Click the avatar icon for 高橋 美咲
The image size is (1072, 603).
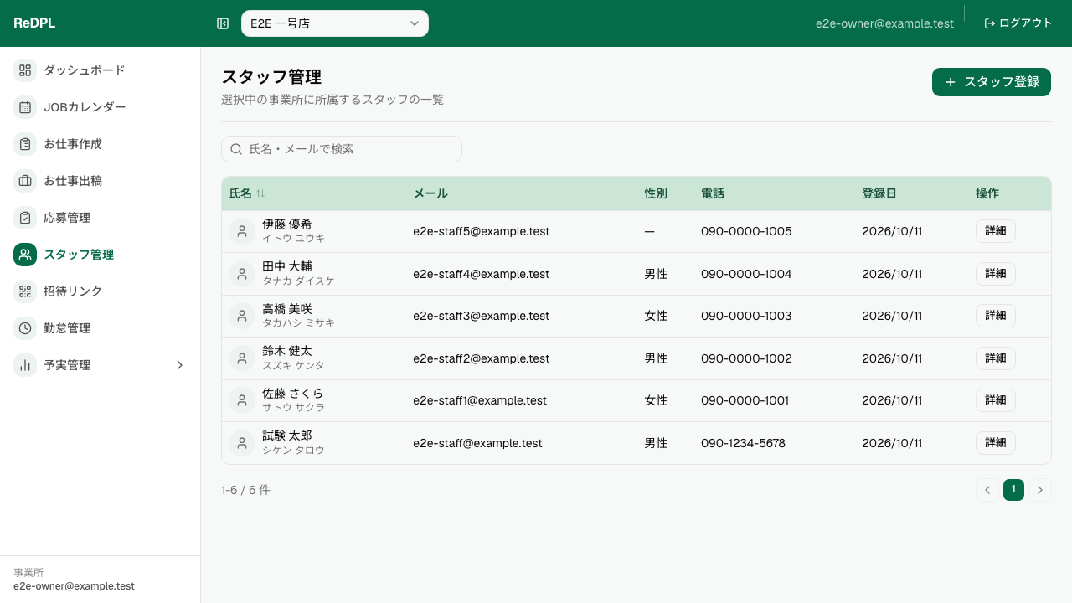click(242, 316)
